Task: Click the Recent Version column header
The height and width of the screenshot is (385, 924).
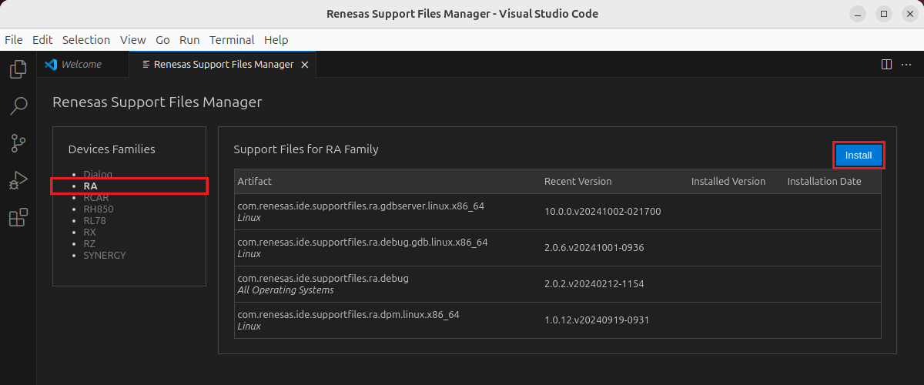Action: (x=578, y=182)
